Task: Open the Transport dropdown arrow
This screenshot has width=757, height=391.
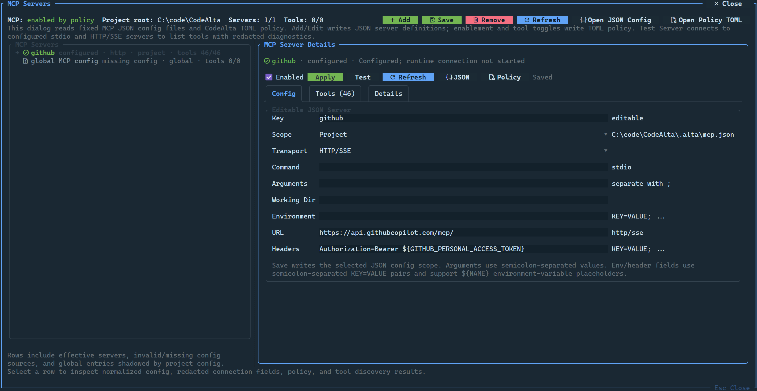Action: click(x=606, y=151)
